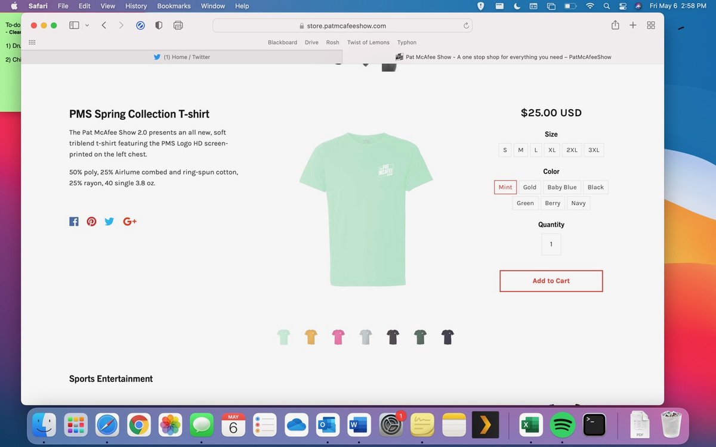Image resolution: width=716 pixels, height=447 pixels.
Task: Tweet the product via Twitter icon
Action: click(x=109, y=222)
